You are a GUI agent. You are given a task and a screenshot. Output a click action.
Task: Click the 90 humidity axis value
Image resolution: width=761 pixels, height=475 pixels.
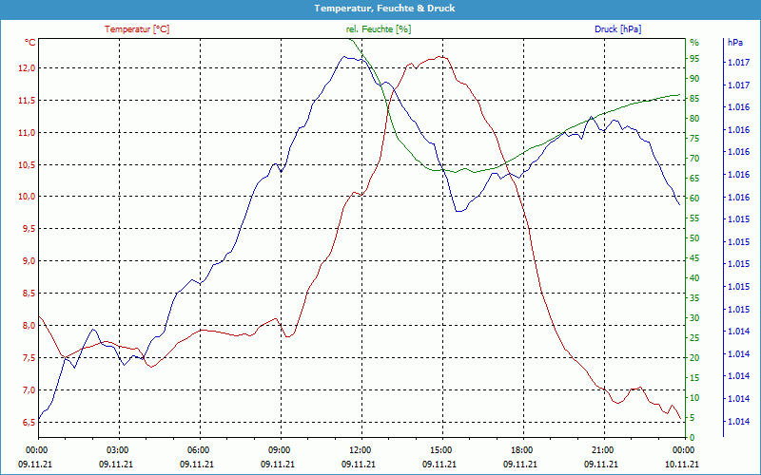[x=694, y=79]
